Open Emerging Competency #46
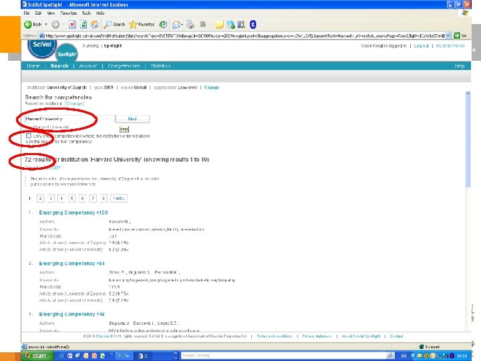Screen dimensions: 481x361 (71, 314)
